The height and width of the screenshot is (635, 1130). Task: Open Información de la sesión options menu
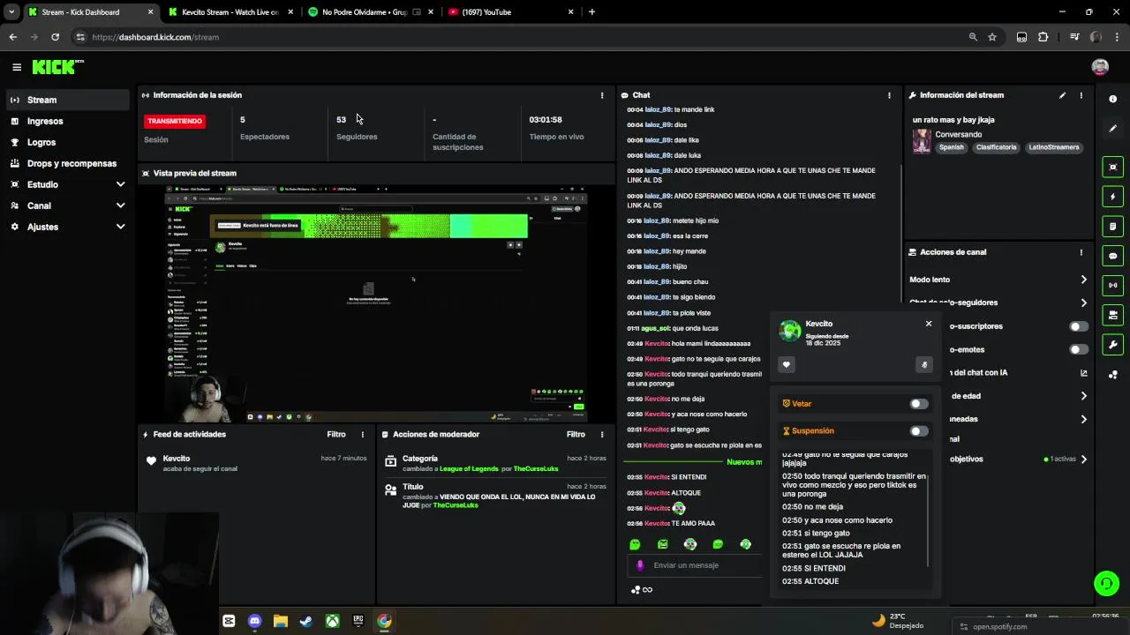tap(602, 95)
